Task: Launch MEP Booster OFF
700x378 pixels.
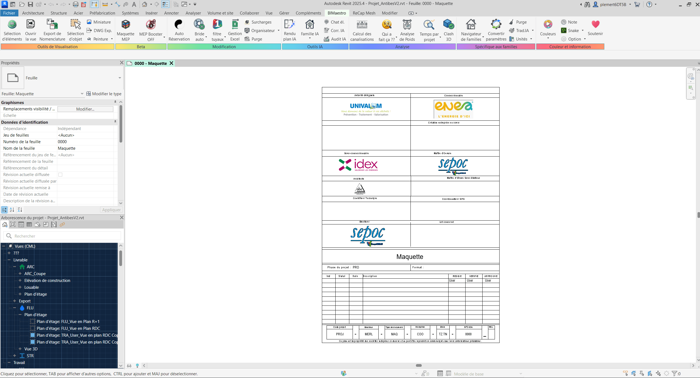Action: pyautogui.click(x=151, y=30)
